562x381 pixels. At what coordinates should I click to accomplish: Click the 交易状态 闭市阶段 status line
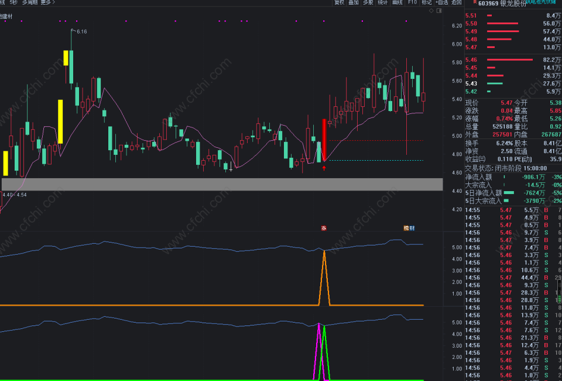point(506,168)
